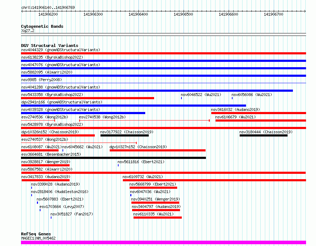Click ruler position 141906600
The height and width of the screenshot is (246, 316).
[228, 14]
